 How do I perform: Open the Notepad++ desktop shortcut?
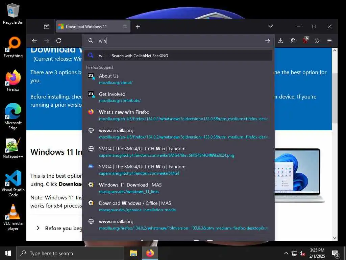(13, 148)
